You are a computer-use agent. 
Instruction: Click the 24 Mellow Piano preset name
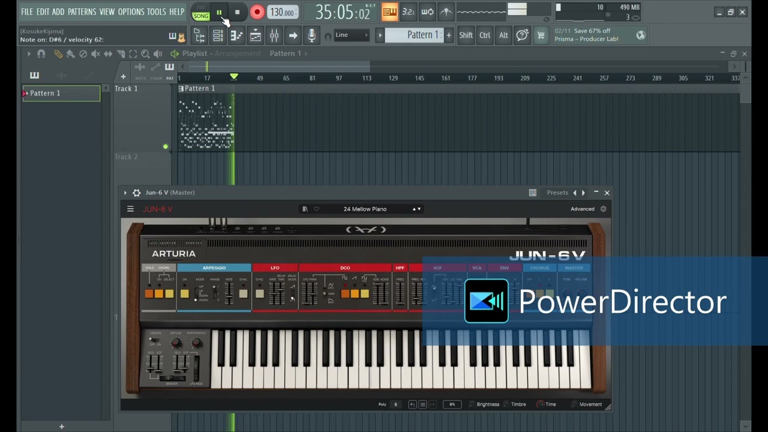click(365, 209)
